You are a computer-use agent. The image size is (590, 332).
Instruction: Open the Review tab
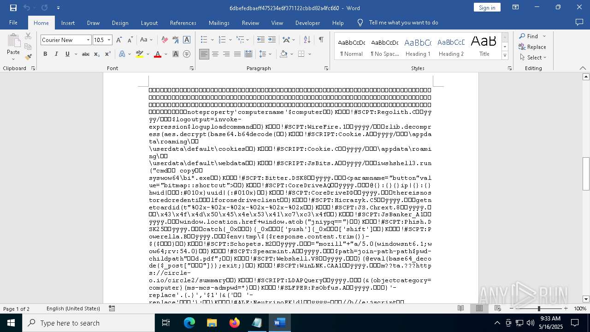[250, 23]
